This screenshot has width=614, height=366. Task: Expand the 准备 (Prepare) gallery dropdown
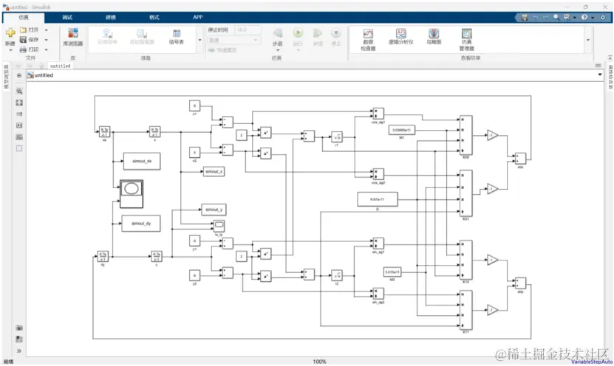[x=199, y=40]
